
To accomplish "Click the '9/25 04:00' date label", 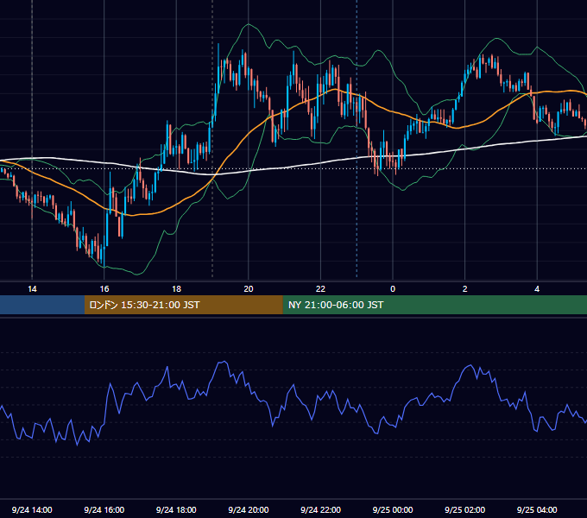I will point(537,509).
